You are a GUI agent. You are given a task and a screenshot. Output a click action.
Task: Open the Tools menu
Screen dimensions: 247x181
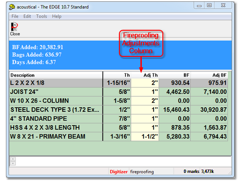coord(42,16)
